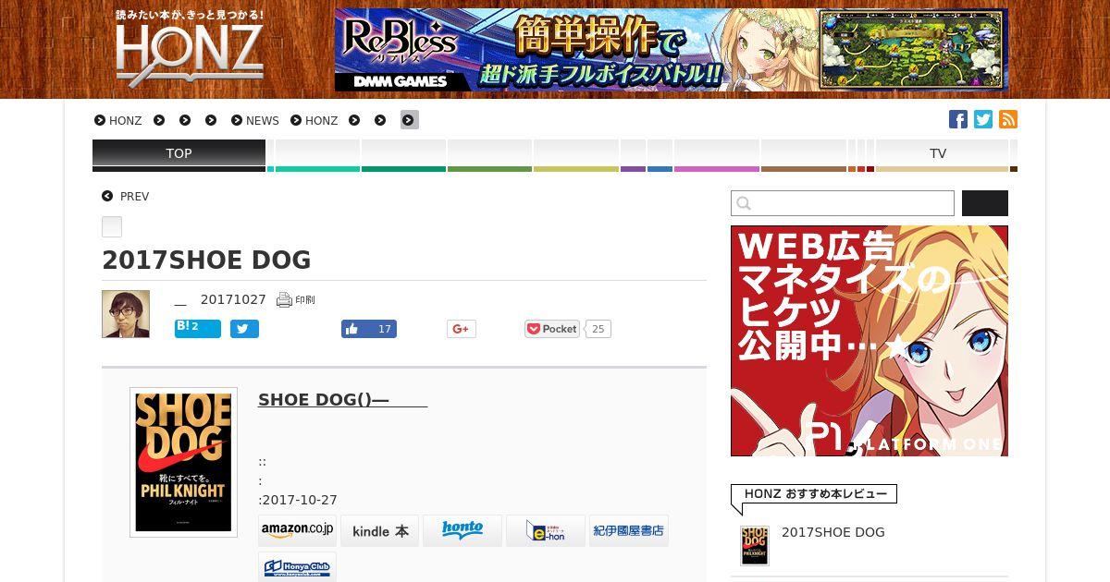Open the SHOE DOG book cover image
1110x582 pixels.
click(x=183, y=462)
